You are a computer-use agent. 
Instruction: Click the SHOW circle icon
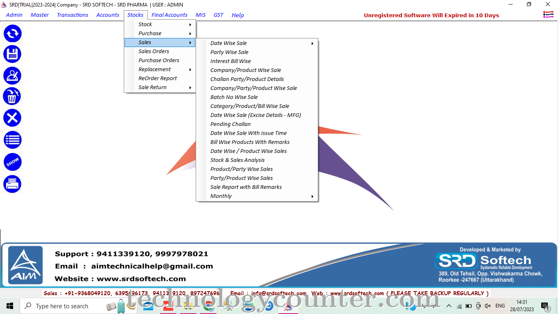pos(12,162)
